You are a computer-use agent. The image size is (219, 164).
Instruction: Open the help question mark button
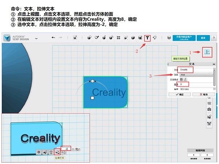(x=214, y=38)
